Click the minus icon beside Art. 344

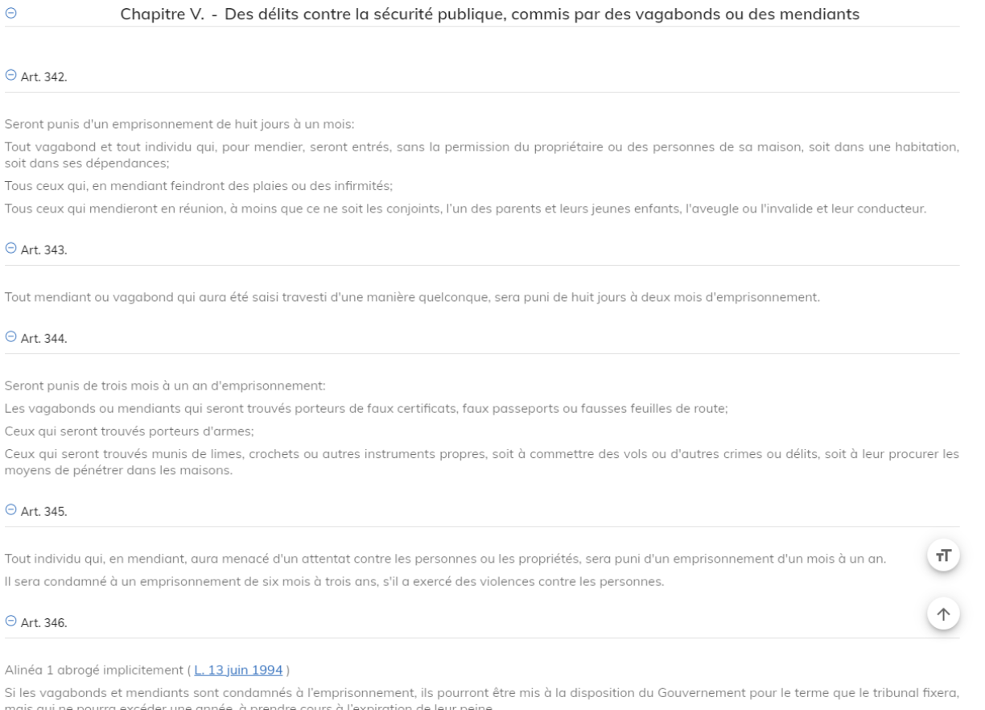(x=10, y=337)
